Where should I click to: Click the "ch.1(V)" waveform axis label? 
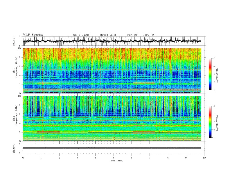(14, 41)
